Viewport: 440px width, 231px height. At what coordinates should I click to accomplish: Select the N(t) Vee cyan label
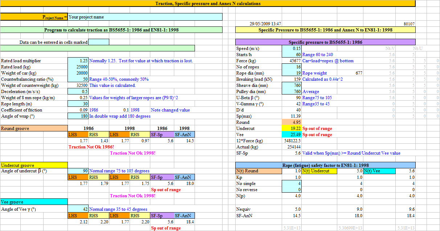coord(379,171)
